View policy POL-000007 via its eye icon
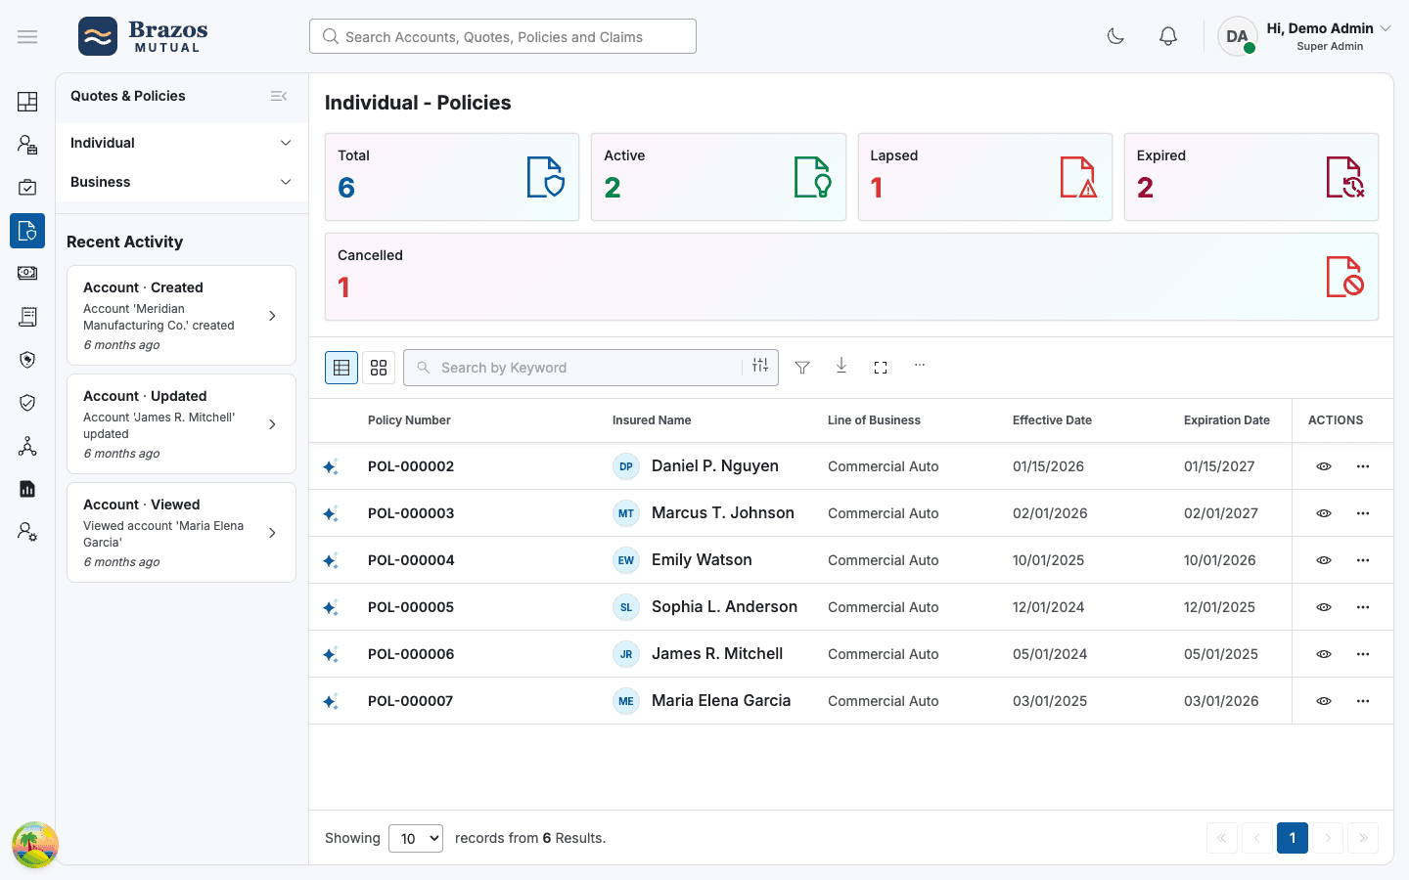The width and height of the screenshot is (1409, 880). [x=1324, y=701]
